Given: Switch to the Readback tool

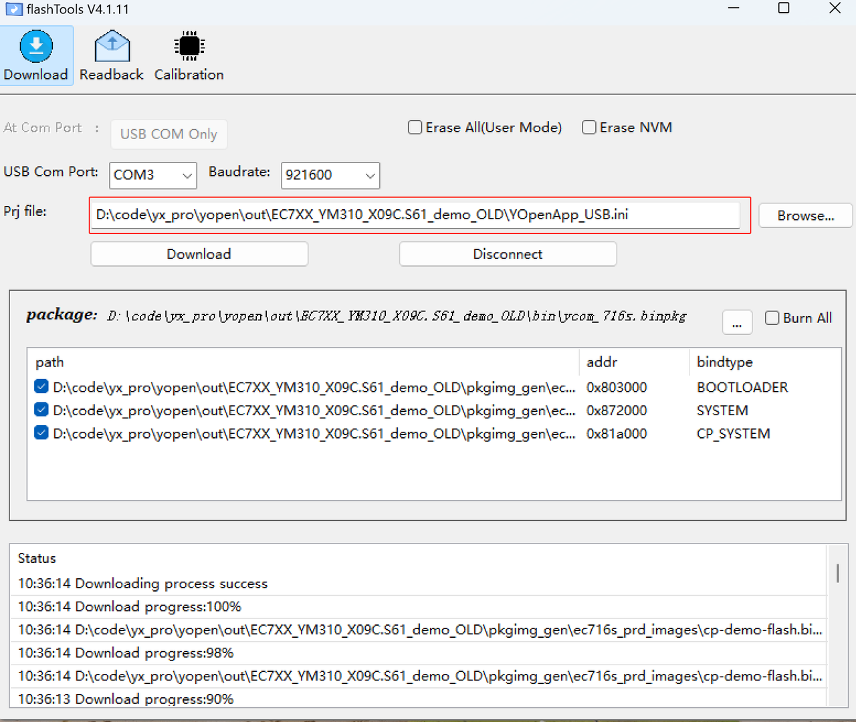Looking at the screenshot, I should [x=112, y=55].
